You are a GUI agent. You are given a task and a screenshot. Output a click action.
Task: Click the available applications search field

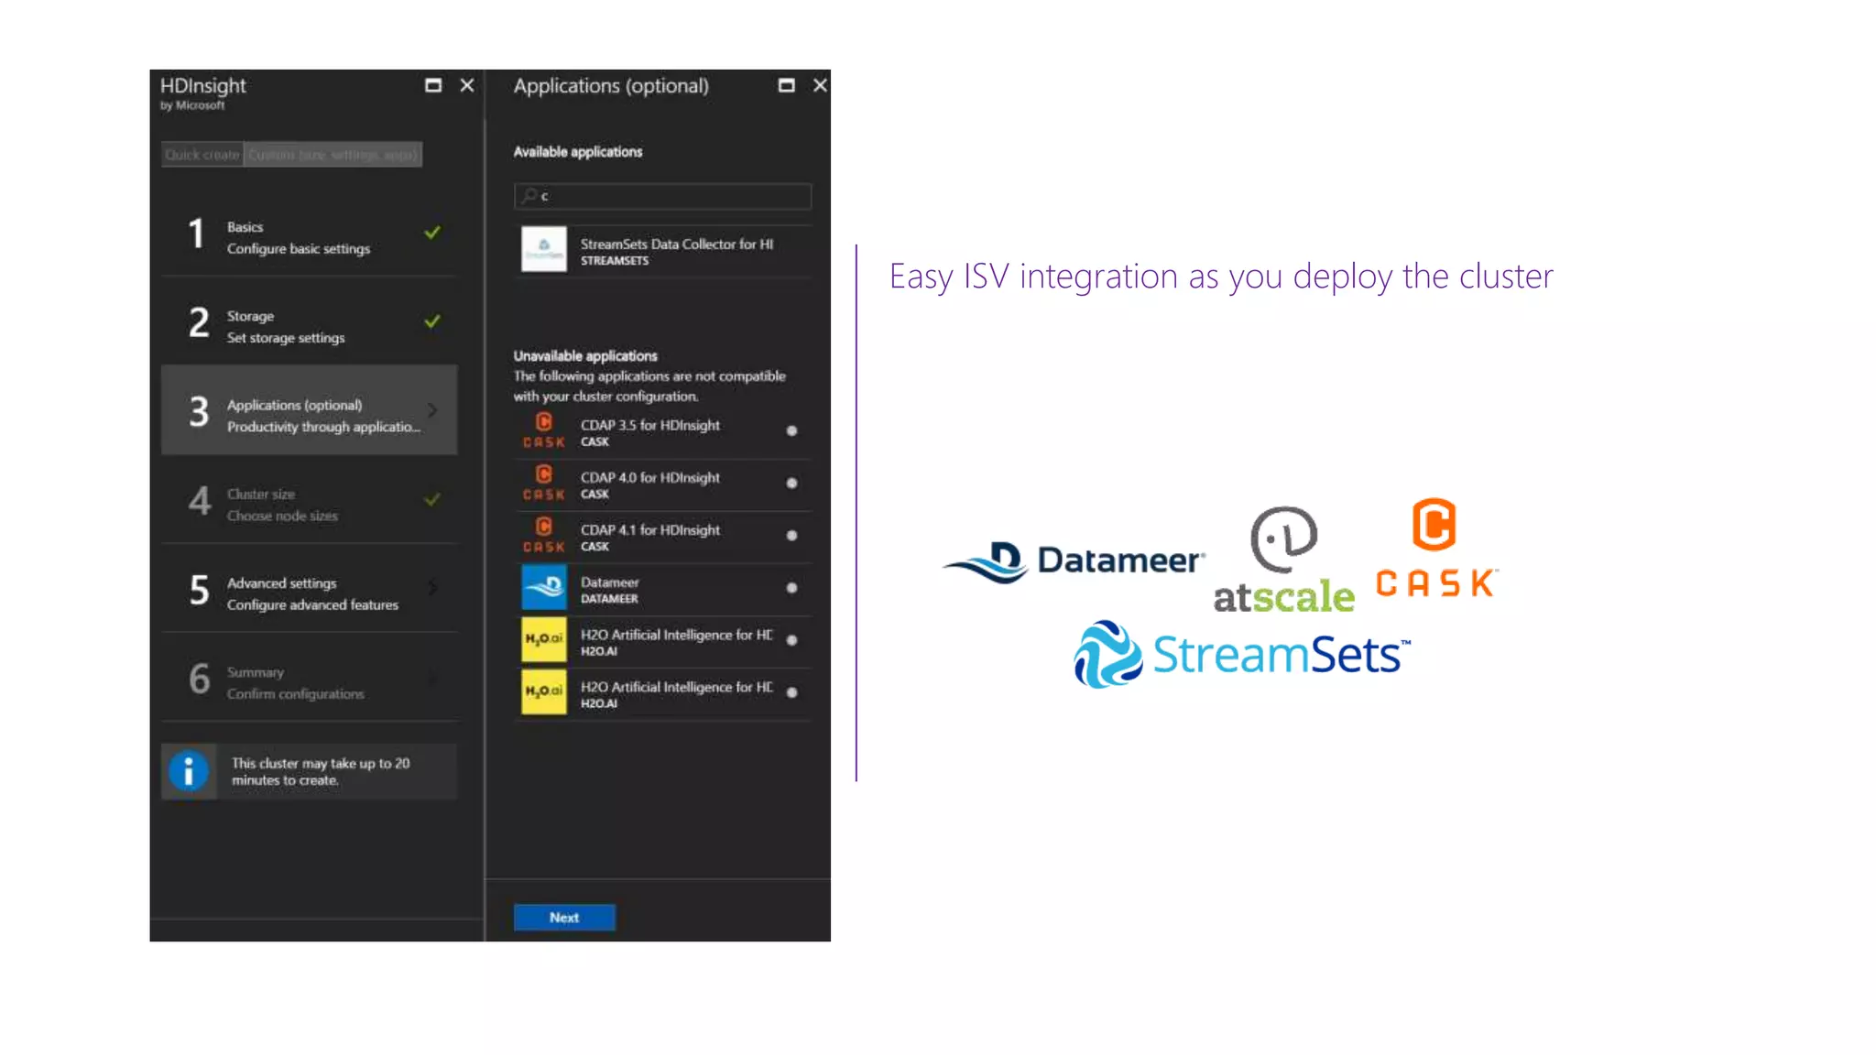[x=662, y=195]
